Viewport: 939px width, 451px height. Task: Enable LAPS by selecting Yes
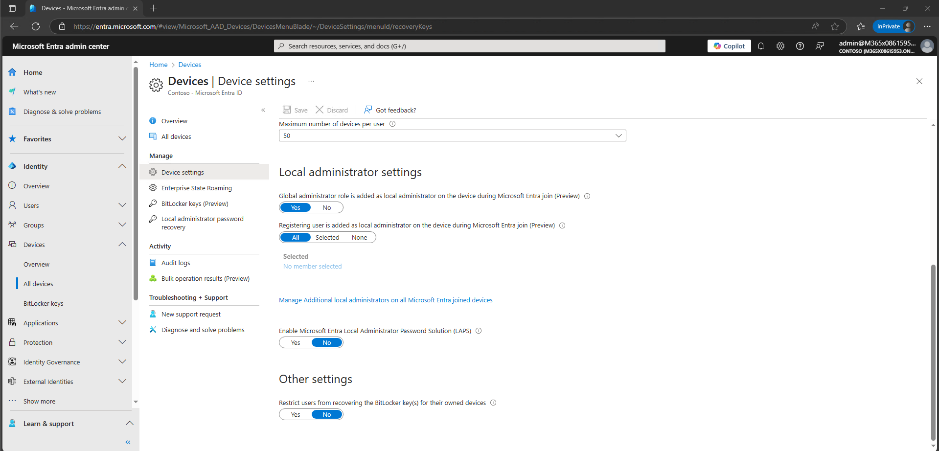pyautogui.click(x=296, y=343)
